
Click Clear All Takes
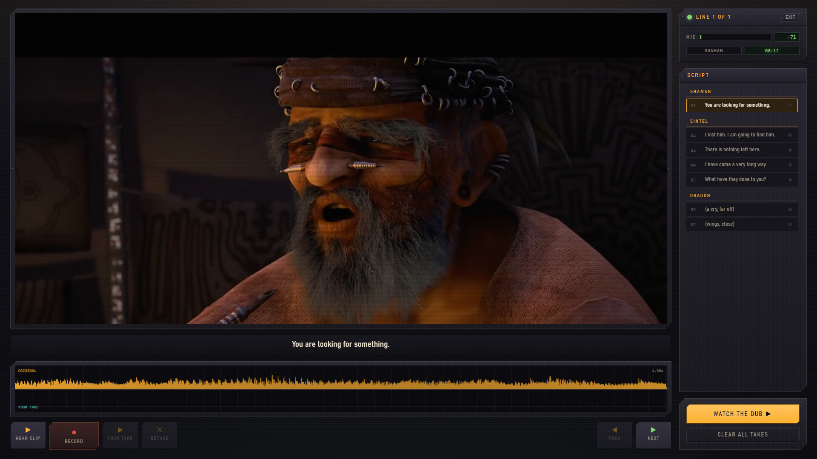coord(743,434)
